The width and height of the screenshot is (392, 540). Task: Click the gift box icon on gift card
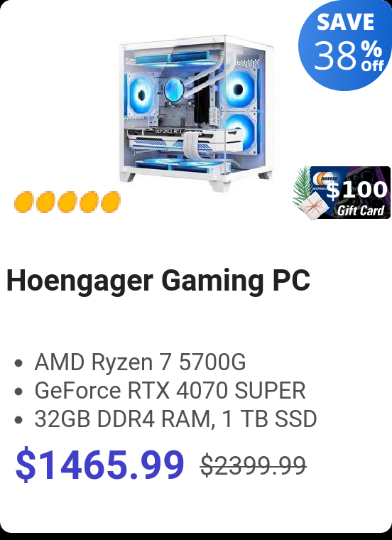point(312,206)
